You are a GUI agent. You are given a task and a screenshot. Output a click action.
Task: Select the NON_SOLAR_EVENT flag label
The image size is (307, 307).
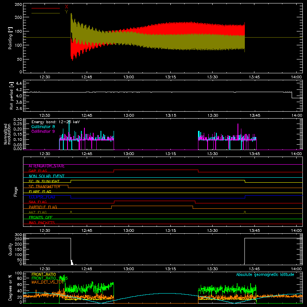(46, 176)
